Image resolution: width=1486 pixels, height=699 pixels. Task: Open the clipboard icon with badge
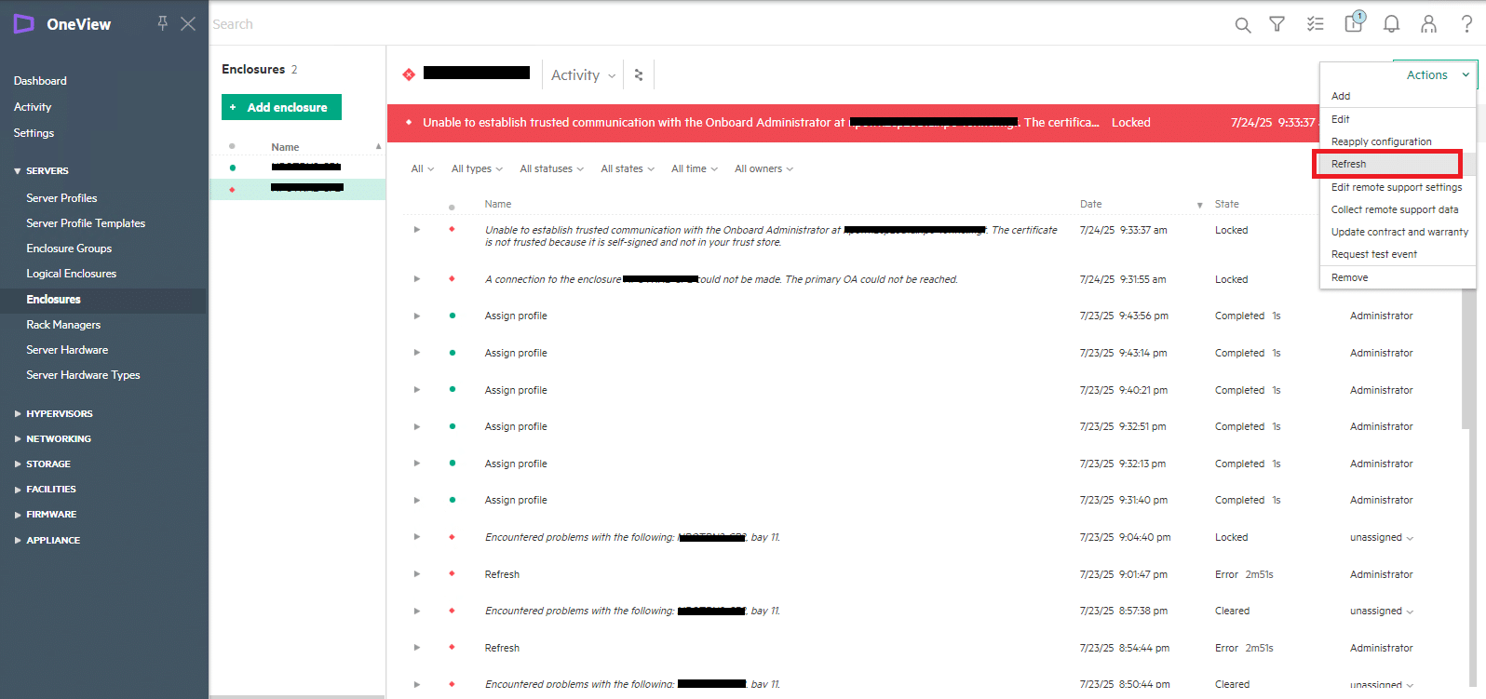tap(1354, 23)
